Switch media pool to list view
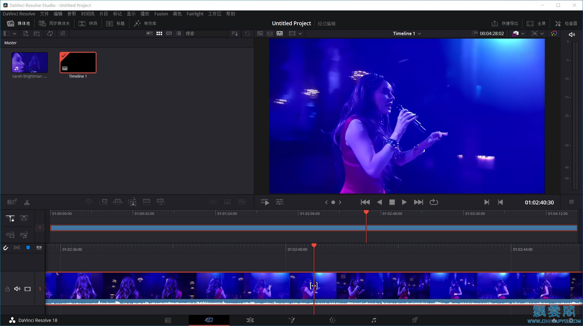 pos(179,33)
